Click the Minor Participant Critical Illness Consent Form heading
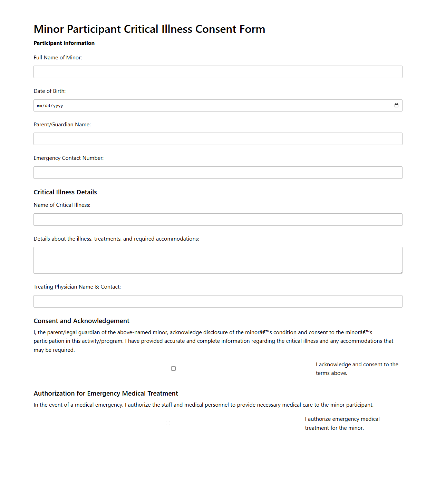This screenshot has width=436, height=485. tap(149, 29)
